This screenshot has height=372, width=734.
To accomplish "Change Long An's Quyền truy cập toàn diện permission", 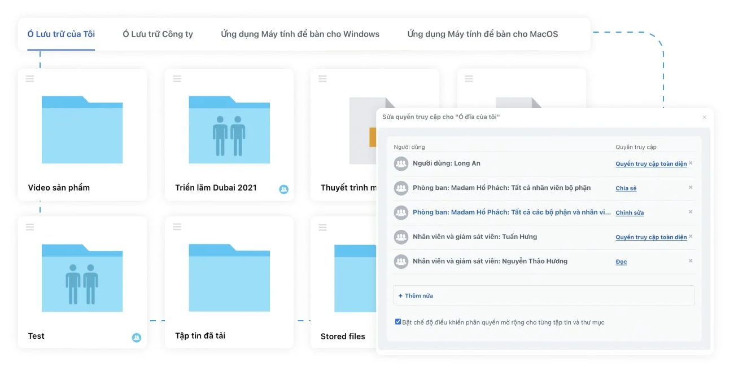I will click(651, 164).
